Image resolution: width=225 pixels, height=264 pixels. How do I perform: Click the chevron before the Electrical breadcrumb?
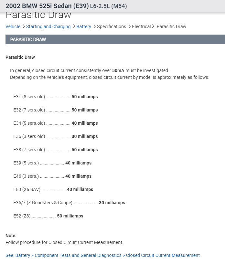(x=130, y=26)
